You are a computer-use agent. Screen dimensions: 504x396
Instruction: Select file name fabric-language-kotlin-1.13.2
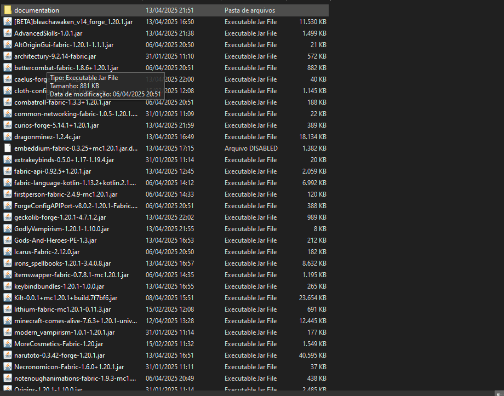(75, 183)
